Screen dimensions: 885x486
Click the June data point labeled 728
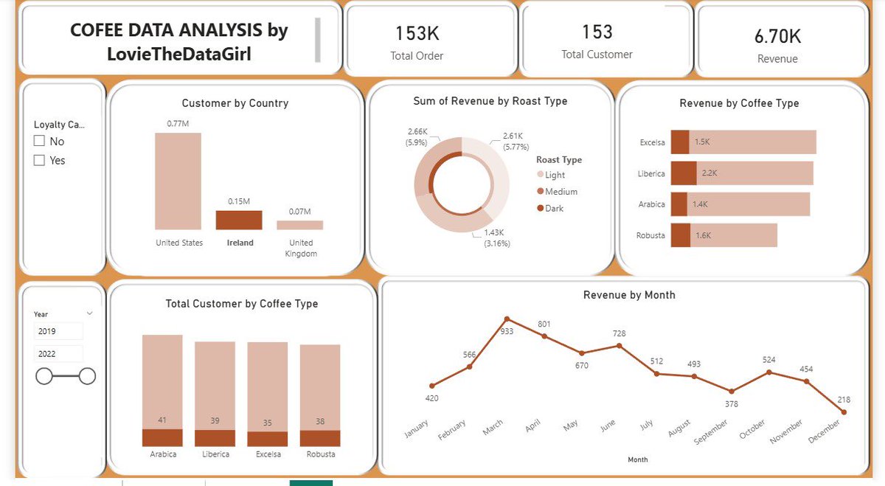619,346
